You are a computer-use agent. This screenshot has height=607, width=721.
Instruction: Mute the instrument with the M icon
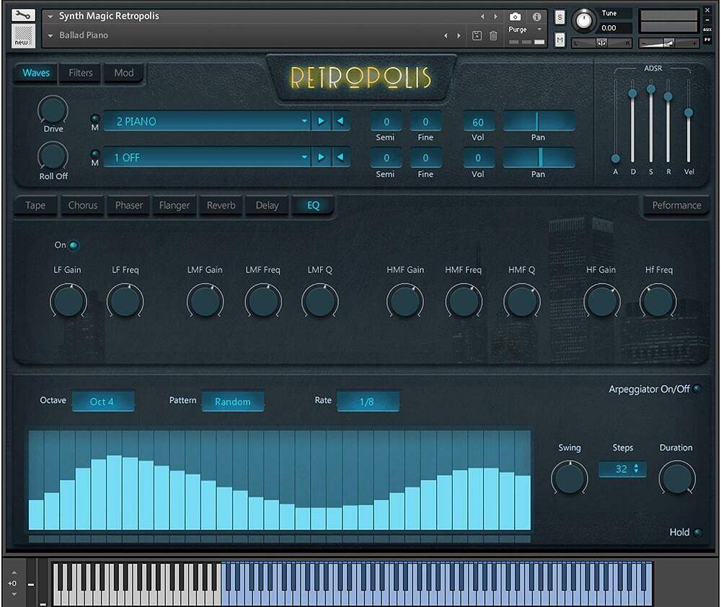pos(559,37)
